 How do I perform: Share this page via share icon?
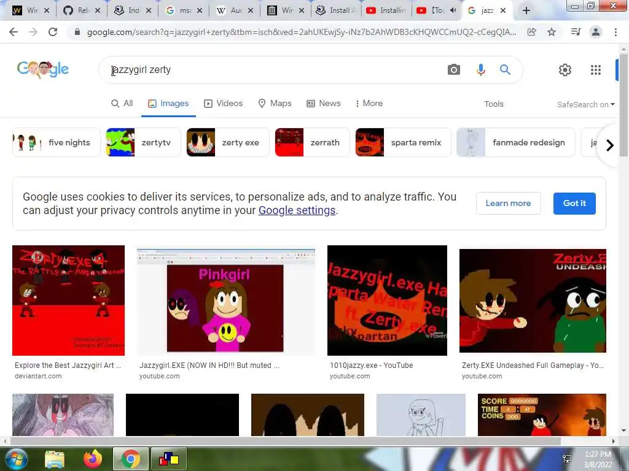click(531, 32)
